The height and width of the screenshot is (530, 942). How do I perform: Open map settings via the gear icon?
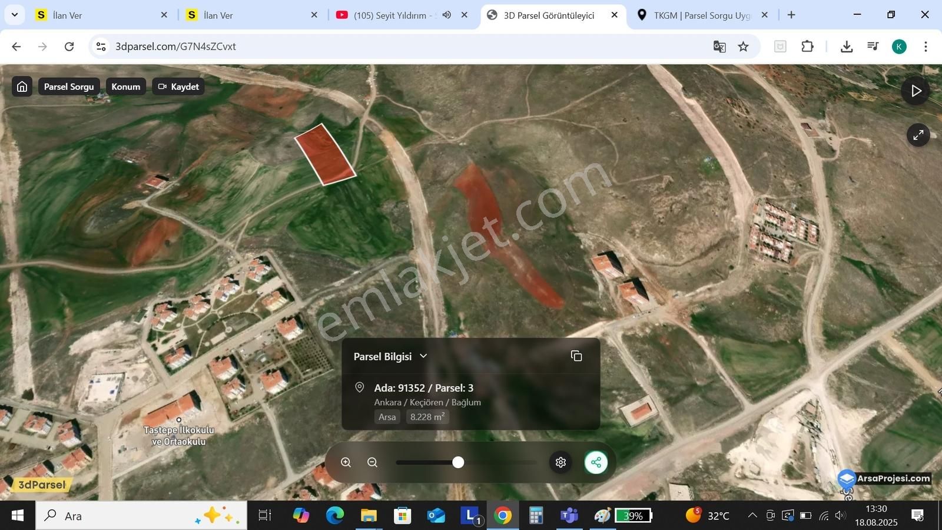[560, 462]
